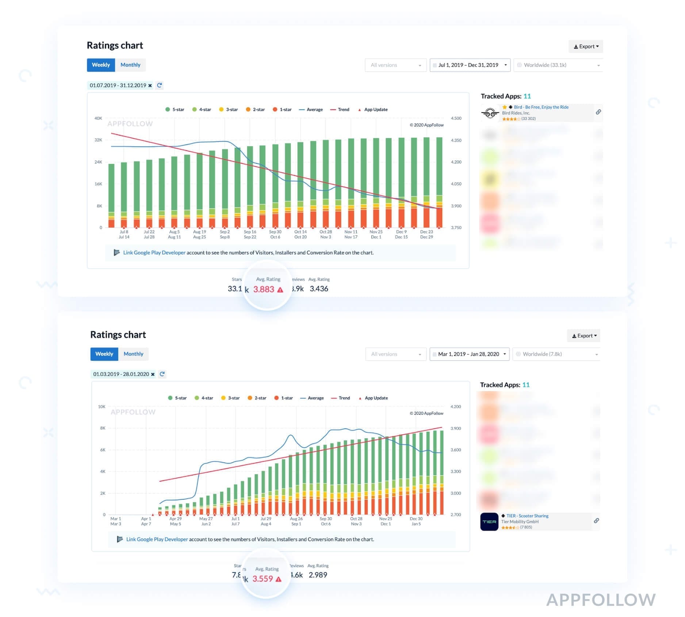Click chain link icon beside Bird app
Image resolution: width=685 pixels, height=617 pixels.
(598, 112)
